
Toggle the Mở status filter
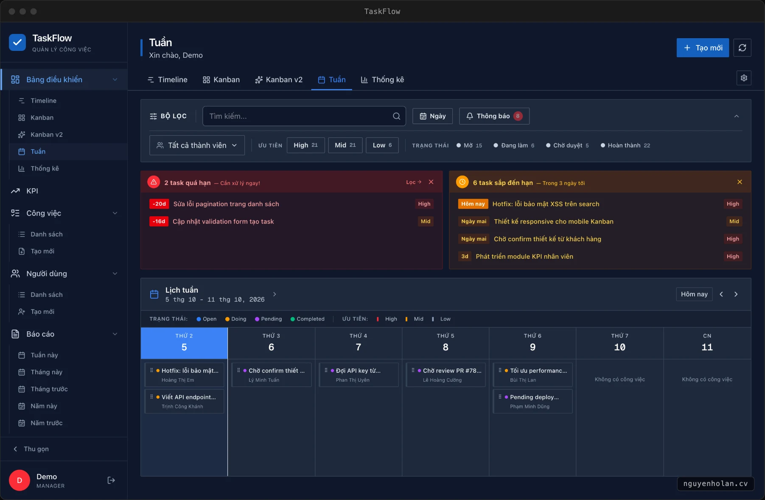pyautogui.click(x=469, y=145)
